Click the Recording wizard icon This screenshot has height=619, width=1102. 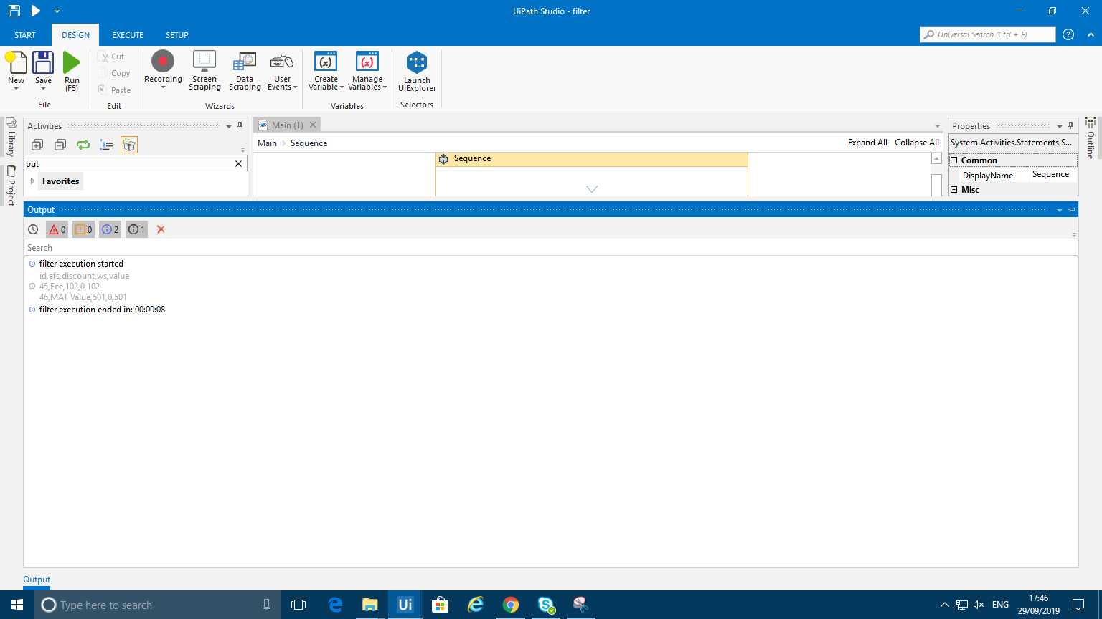pyautogui.click(x=163, y=62)
